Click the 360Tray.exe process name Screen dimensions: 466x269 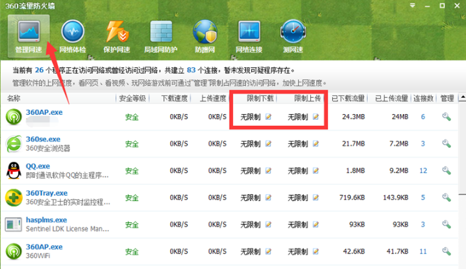click(x=47, y=193)
